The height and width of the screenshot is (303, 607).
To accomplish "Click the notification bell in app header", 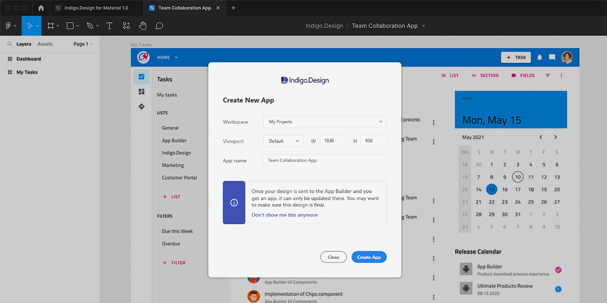I will (540, 58).
